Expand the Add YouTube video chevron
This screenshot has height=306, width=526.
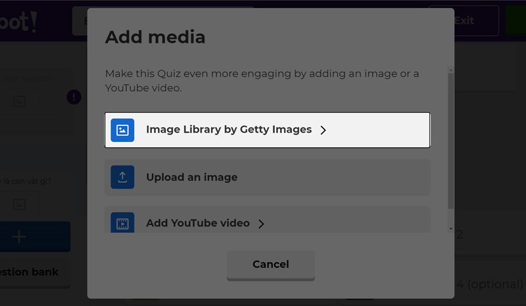tap(261, 223)
